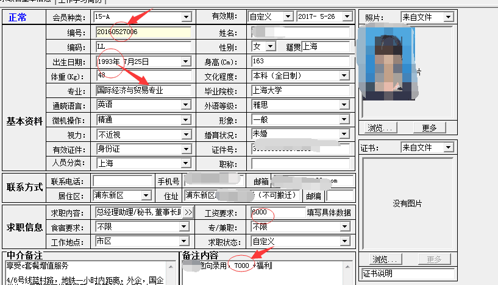The image size is (498, 285).
Task: Open the date picker showing 2017-5-26
Action: click(347, 16)
